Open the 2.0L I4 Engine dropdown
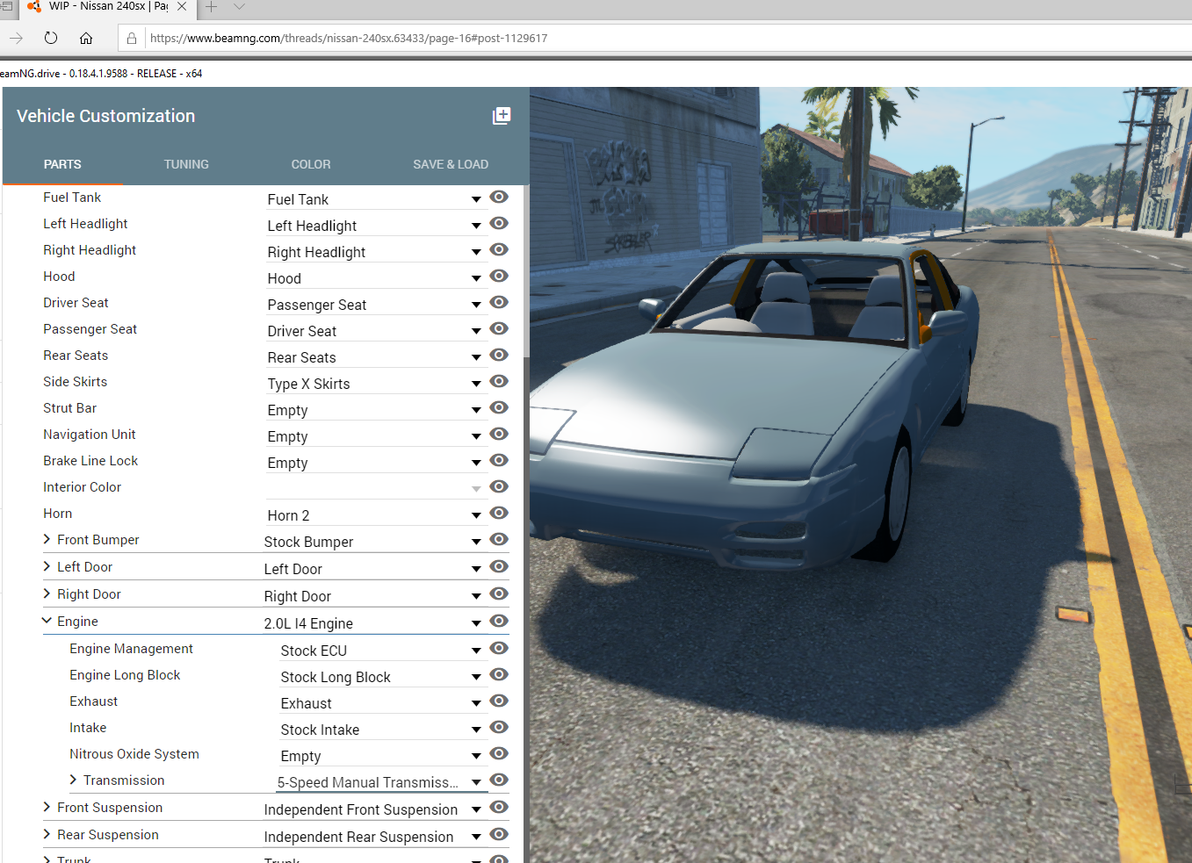 pyautogui.click(x=373, y=623)
